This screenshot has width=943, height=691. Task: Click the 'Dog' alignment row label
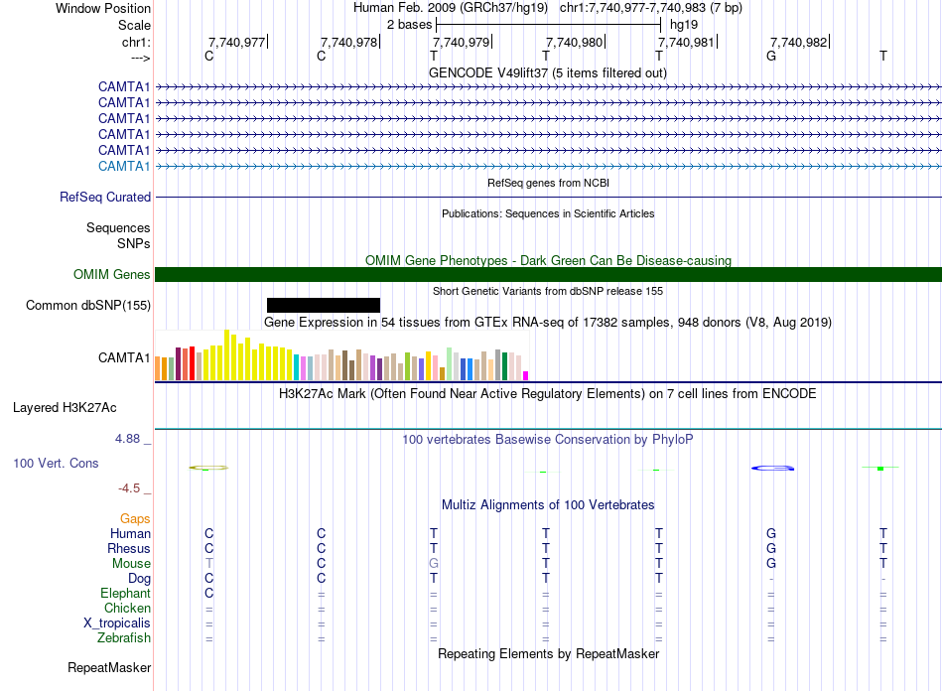[139, 579]
